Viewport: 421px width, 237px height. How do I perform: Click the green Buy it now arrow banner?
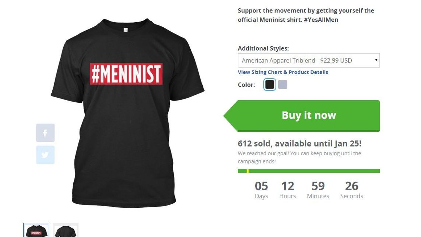tap(308, 115)
